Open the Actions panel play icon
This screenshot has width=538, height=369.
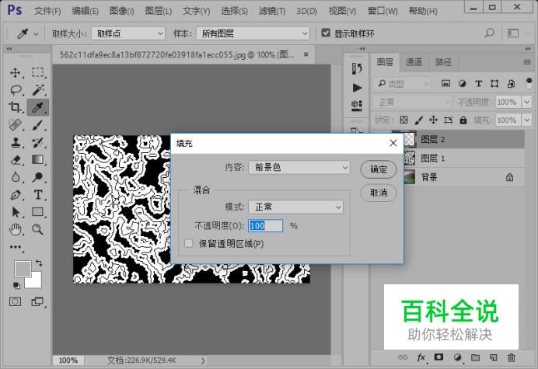tap(357, 88)
